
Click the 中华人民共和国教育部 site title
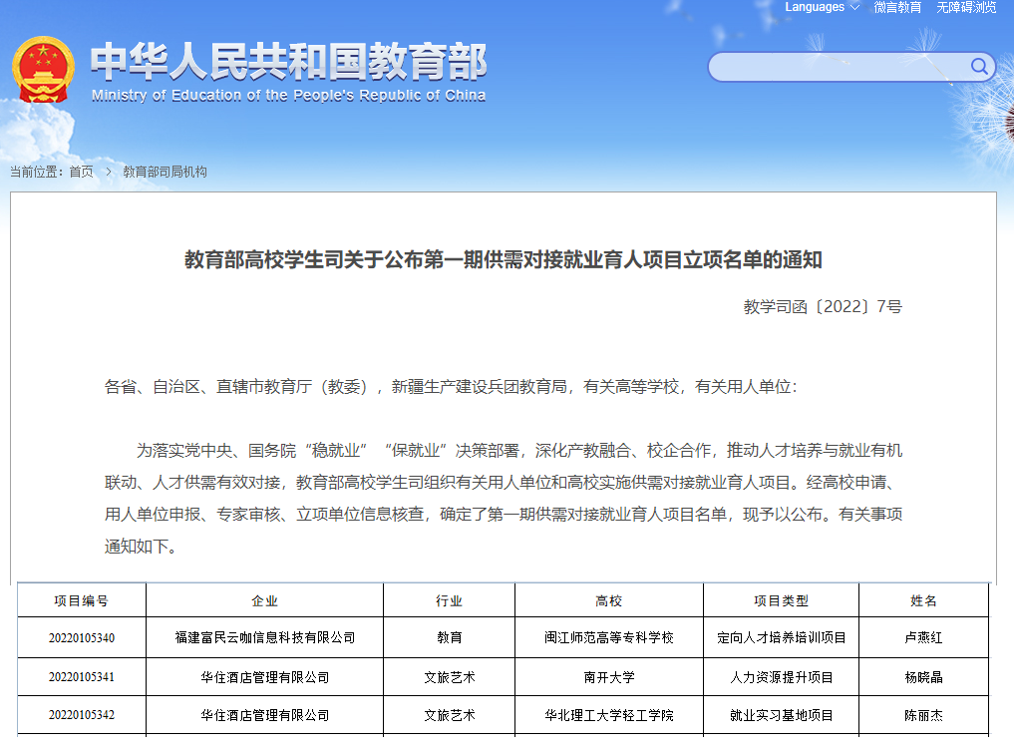click(x=289, y=62)
